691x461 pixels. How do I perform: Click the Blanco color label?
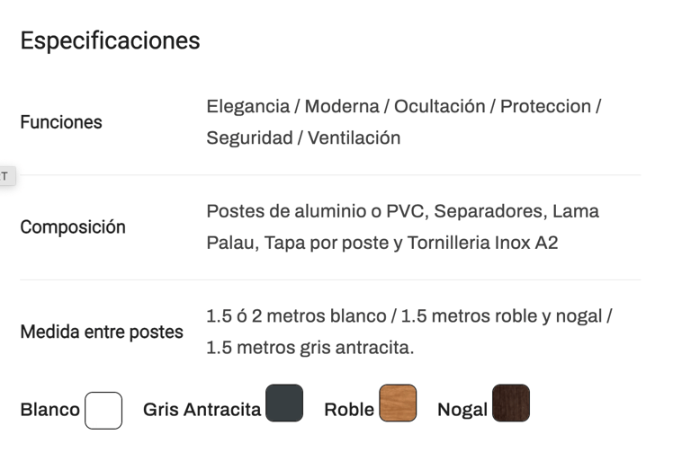tap(49, 410)
